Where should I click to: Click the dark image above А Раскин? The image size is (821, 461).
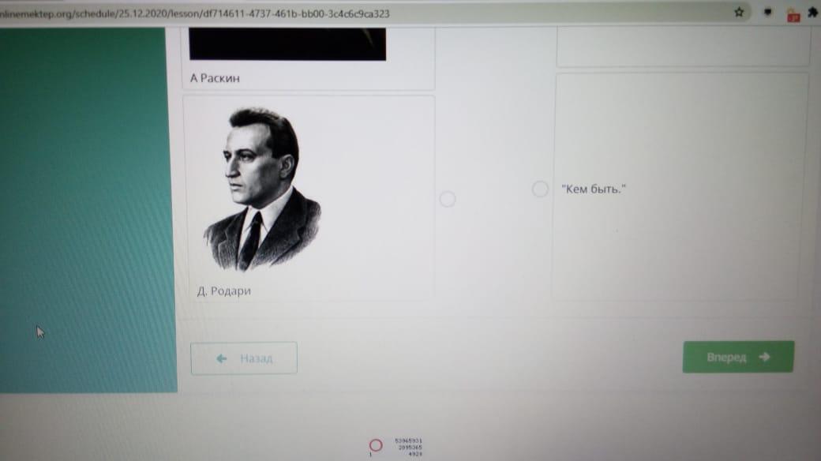point(287,44)
